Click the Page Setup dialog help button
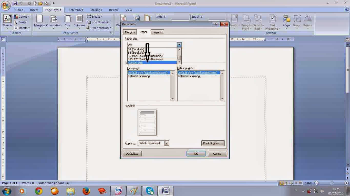Image resolution: width=350 pixels, height=196 pixels. [216, 24]
